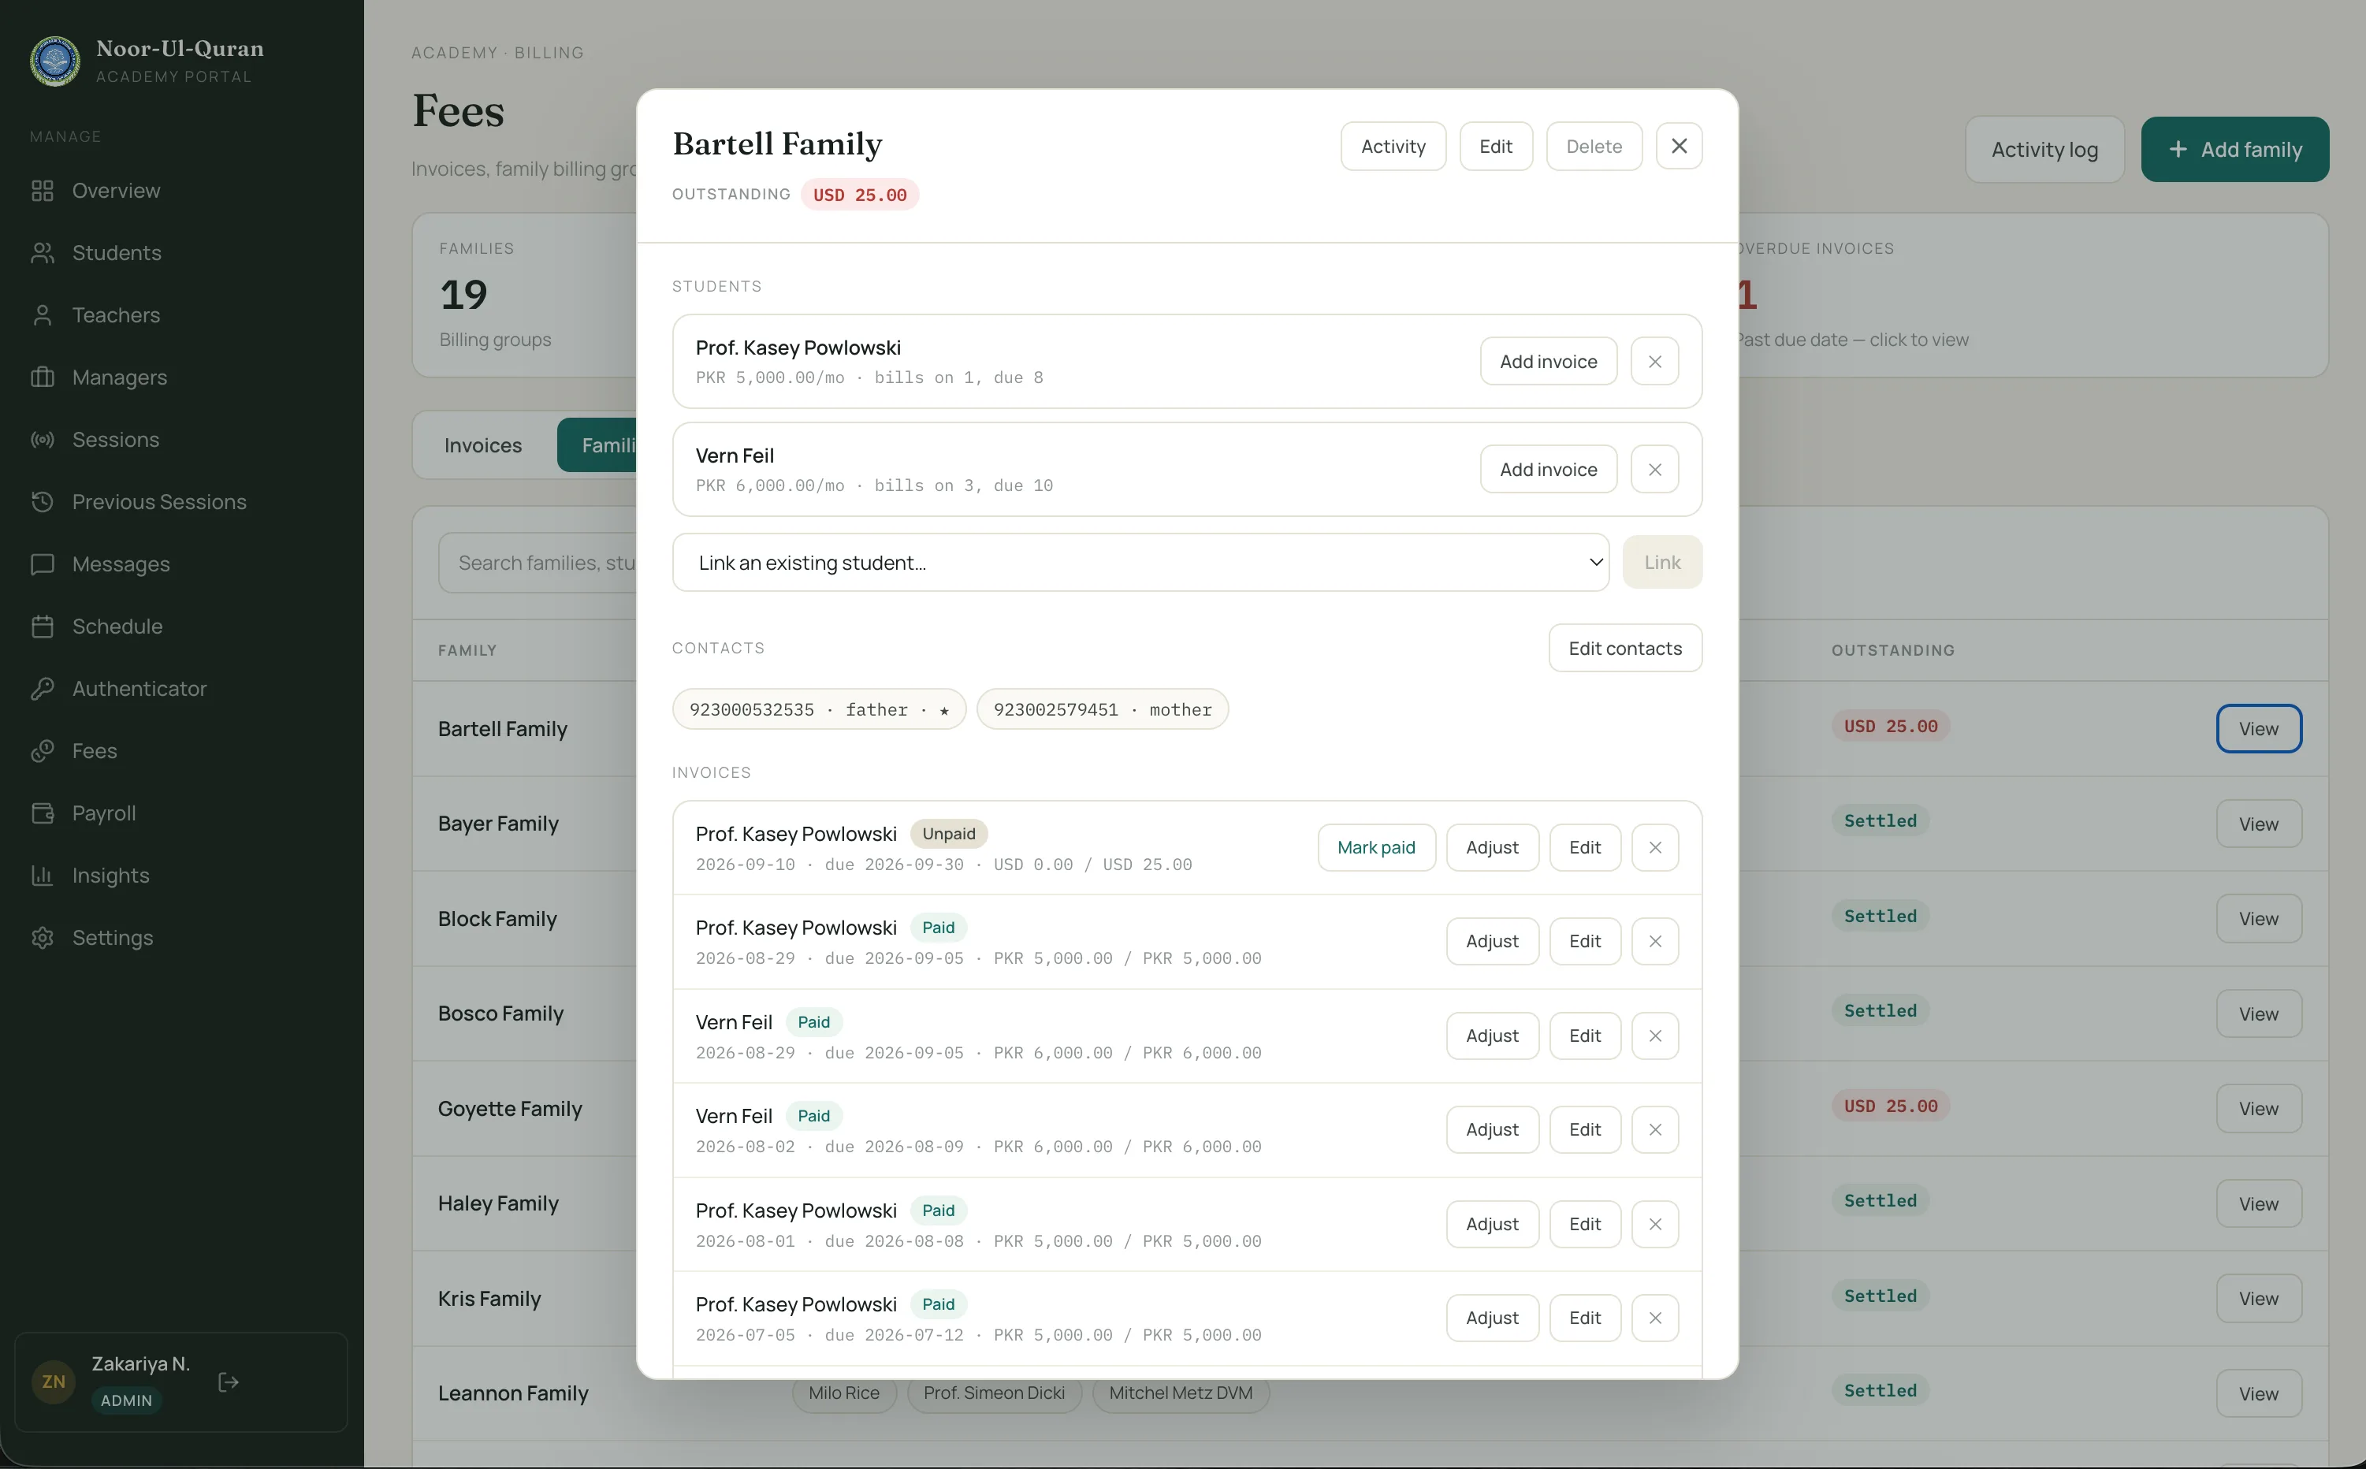
Task: Click the mother contact chip 923002579451
Action: pos(1101,709)
